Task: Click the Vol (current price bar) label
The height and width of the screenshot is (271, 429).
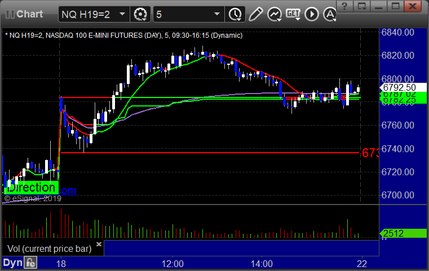Action: (x=49, y=248)
